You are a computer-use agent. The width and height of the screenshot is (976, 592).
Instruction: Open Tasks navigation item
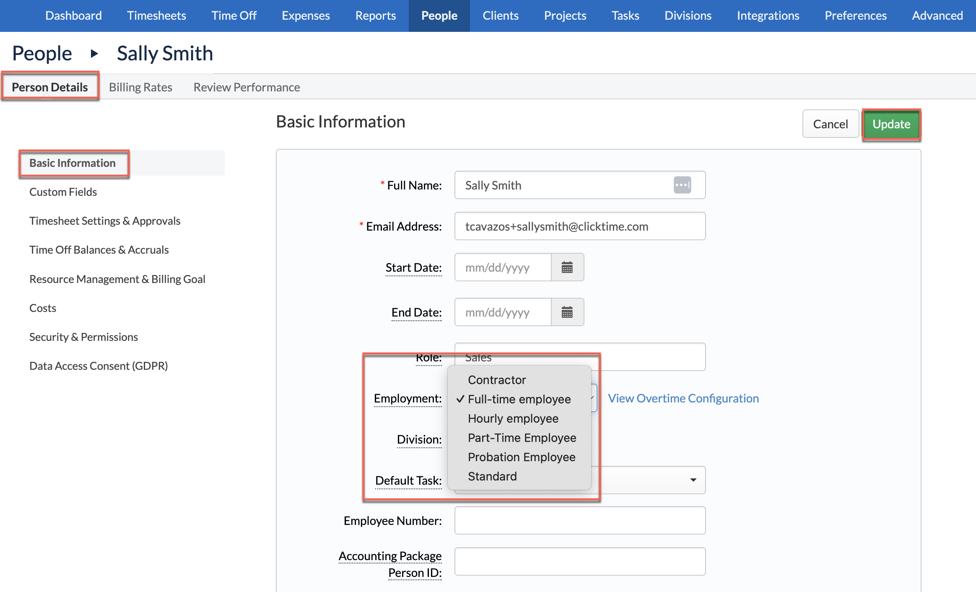tap(626, 16)
